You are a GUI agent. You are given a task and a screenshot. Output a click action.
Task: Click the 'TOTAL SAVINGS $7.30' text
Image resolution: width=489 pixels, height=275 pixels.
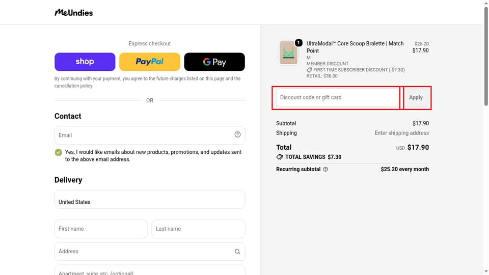313,157
